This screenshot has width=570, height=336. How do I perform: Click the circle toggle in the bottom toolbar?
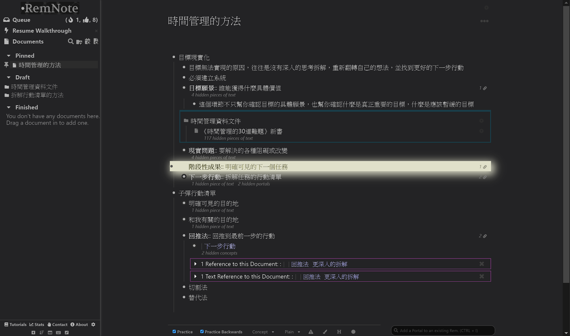(x=353, y=332)
